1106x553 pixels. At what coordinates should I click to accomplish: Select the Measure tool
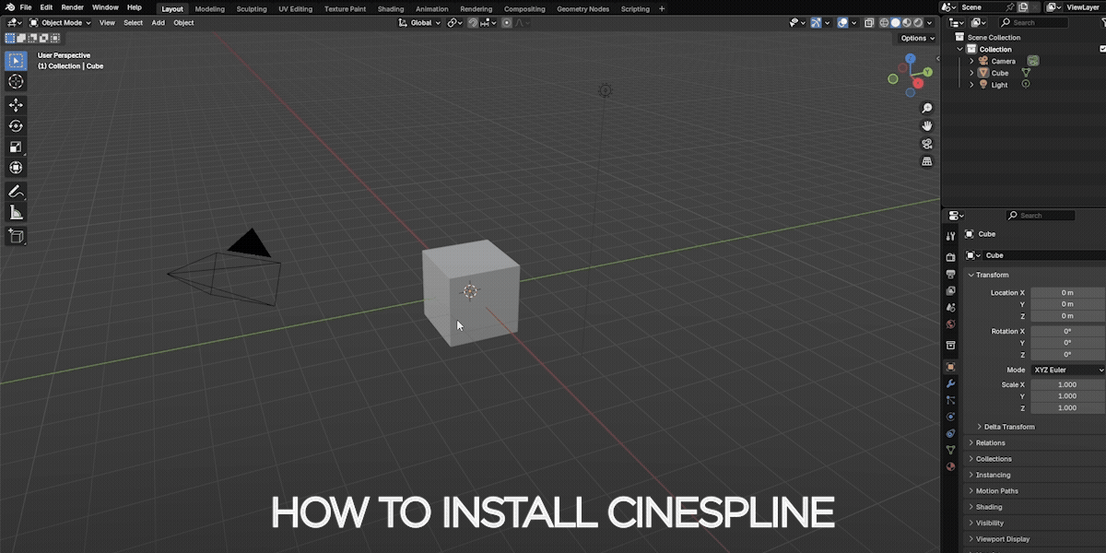pyautogui.click(x=16, y=213)
